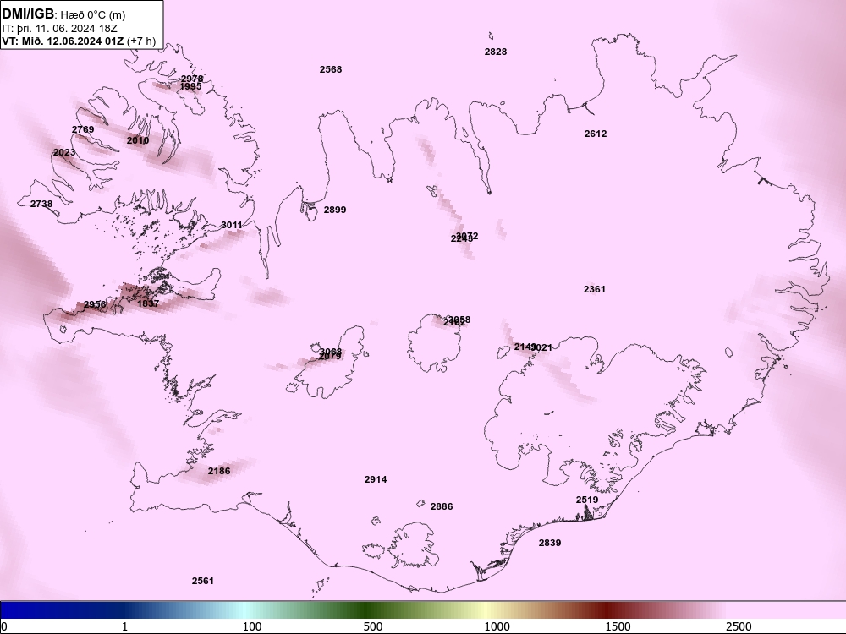Click the value 2769 on the map
The image size is (846, 634).
tap(83, 129)
